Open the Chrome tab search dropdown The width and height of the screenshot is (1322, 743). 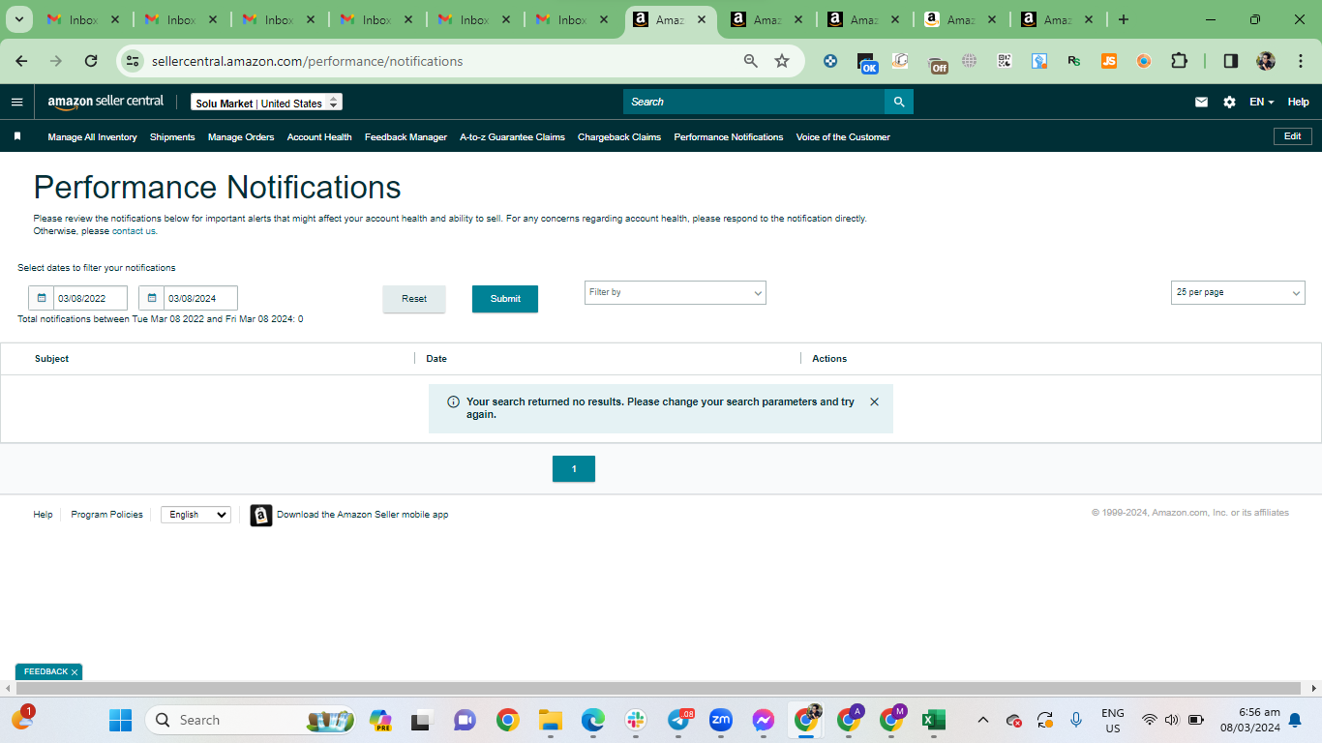coord(18,19)
